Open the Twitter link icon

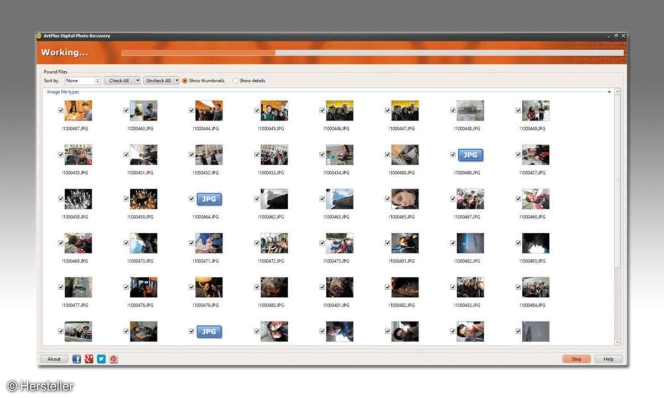click(x=101, y=359)
